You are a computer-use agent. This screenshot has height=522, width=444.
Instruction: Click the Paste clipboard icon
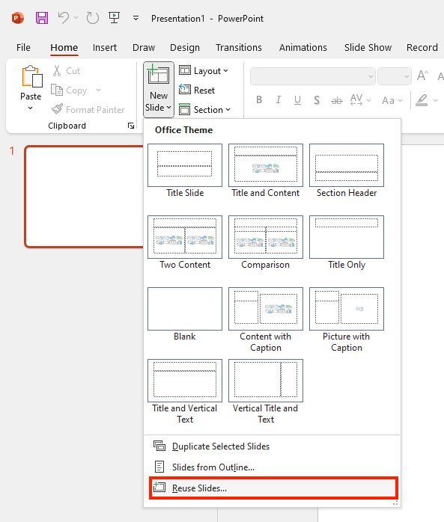click(31, 76)
